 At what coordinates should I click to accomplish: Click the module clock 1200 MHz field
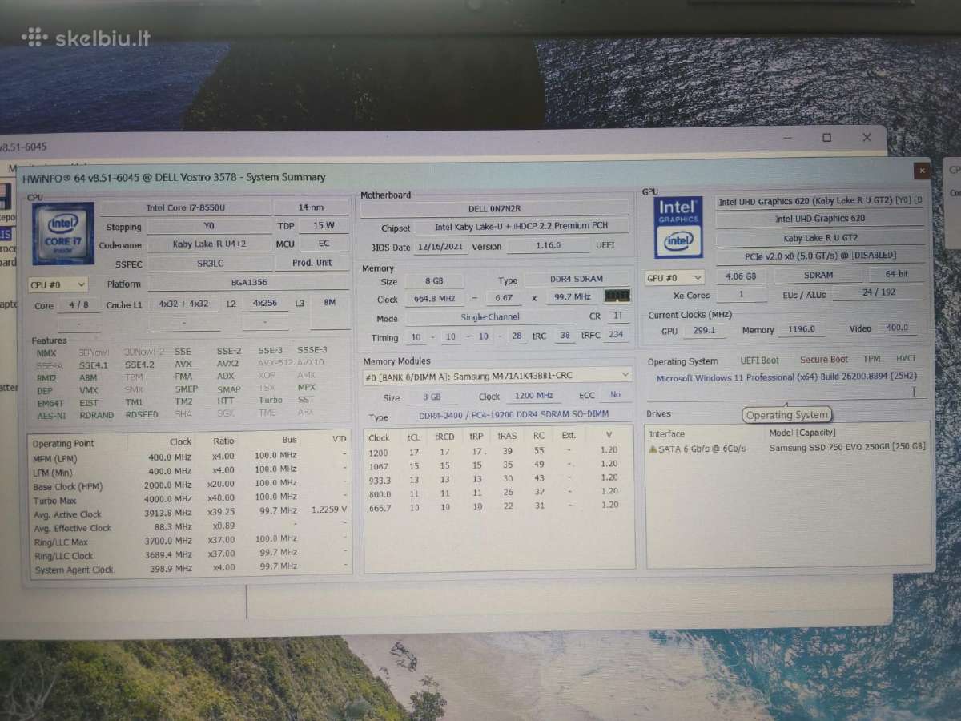coord(533,396)
